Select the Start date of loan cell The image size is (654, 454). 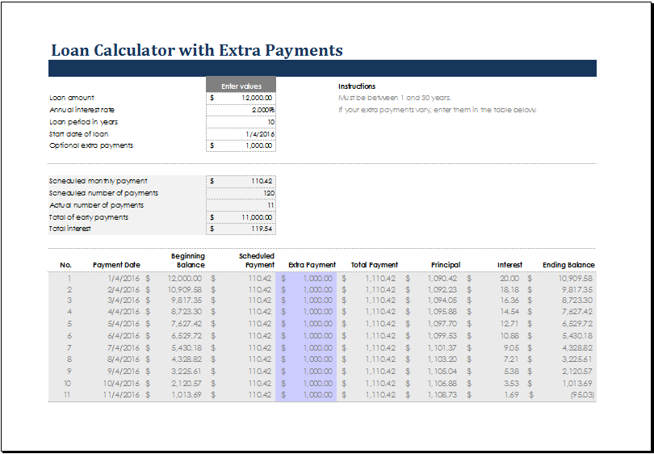pos(241,134)
